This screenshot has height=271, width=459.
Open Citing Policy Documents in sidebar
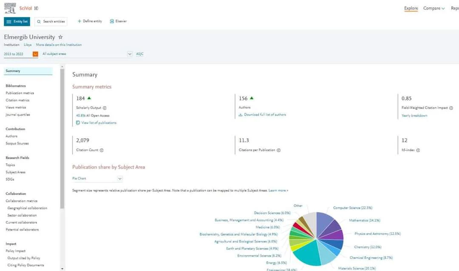pyautogui.click(x=26, y=265)
